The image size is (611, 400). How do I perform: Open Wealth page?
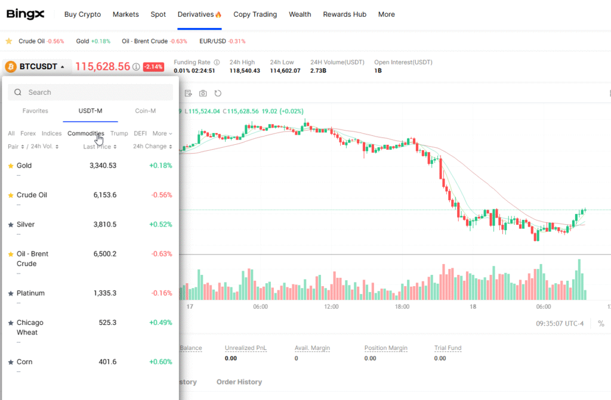pyautogui.click(x=300, y=14)
